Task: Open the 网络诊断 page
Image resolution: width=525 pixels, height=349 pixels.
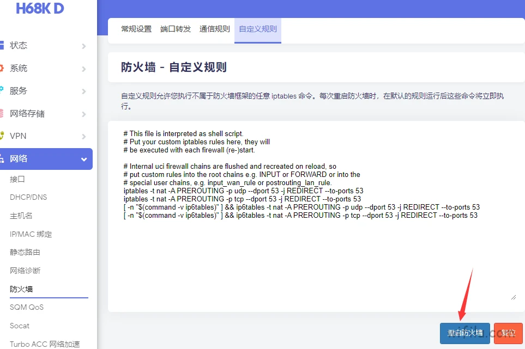Action: click(x=25, y=271)
